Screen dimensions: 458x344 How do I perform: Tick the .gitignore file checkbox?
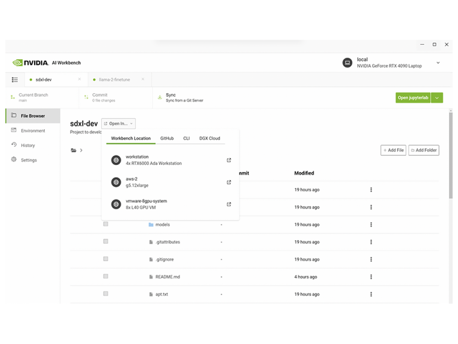click(x=106, y=259)
